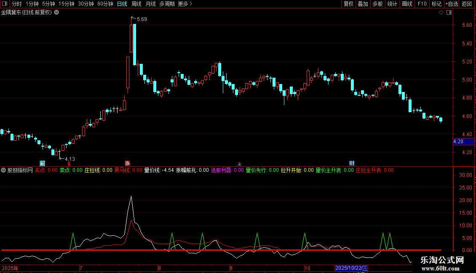Click the 买点: 0.00 indicator value

pos(46,170)
